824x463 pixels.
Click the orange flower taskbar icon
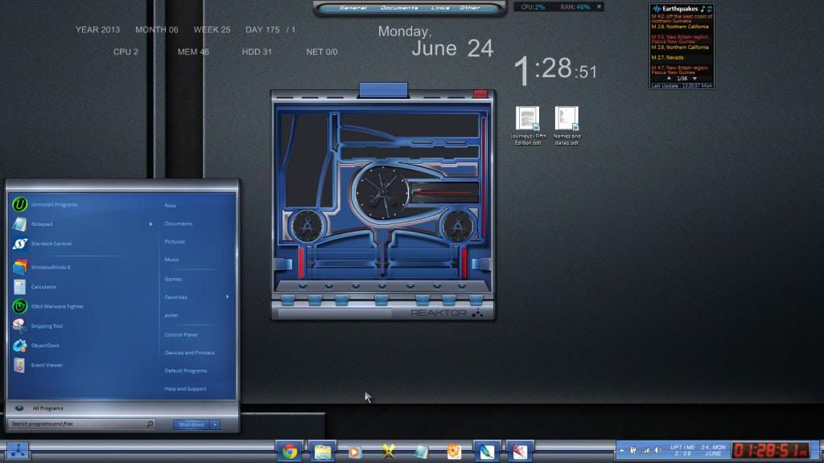tap(454, 452)
